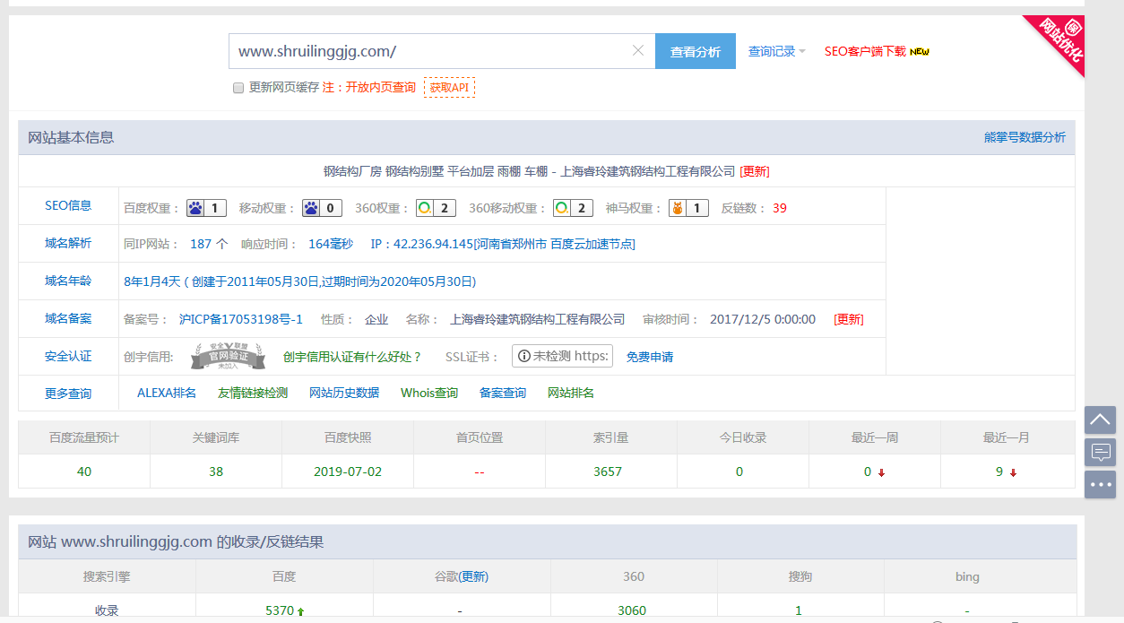Click the 响应时间 value 164毫秒
The image size is (1124, 623).
331,244
